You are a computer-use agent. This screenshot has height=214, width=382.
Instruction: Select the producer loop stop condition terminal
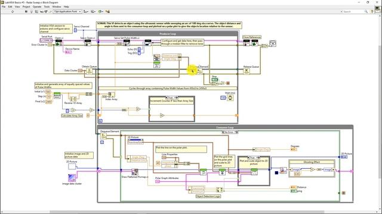tap(228, 83)
